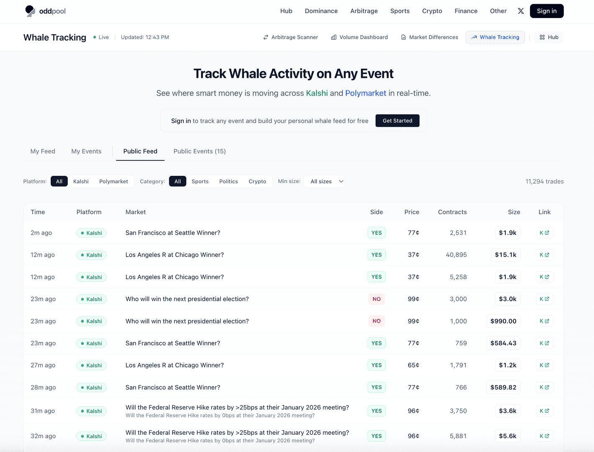Filter platform to Polymarket only
Screen dimensions: 594x452
point(113,181)
